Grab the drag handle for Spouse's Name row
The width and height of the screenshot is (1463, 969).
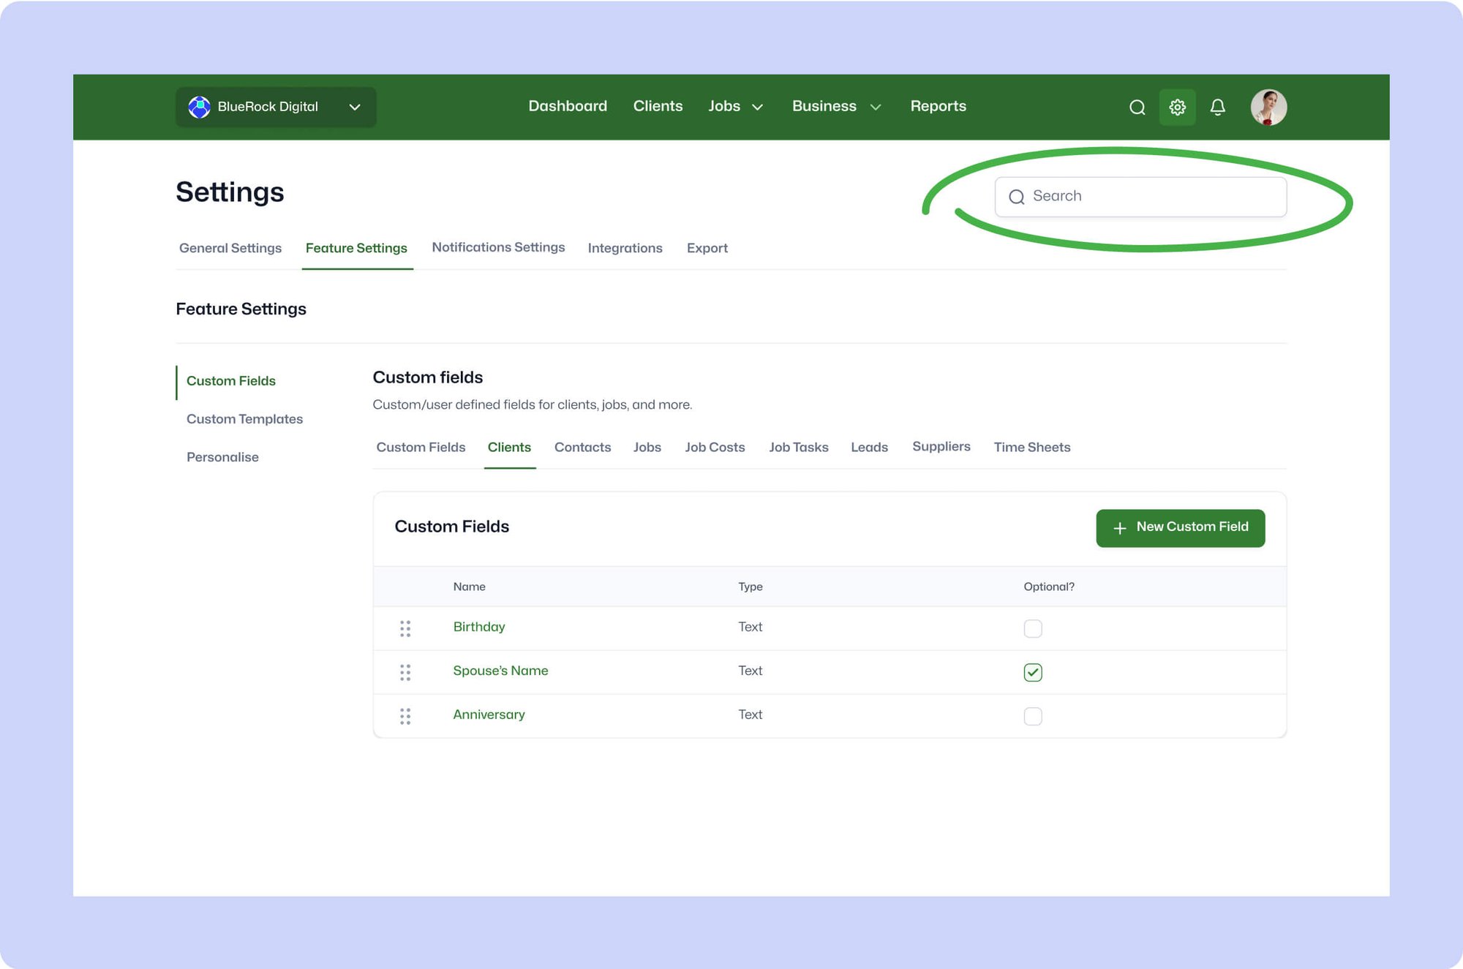point(405,672)
